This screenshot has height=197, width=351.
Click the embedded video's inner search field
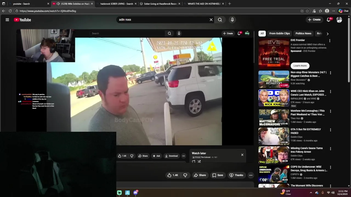point(128,33)
